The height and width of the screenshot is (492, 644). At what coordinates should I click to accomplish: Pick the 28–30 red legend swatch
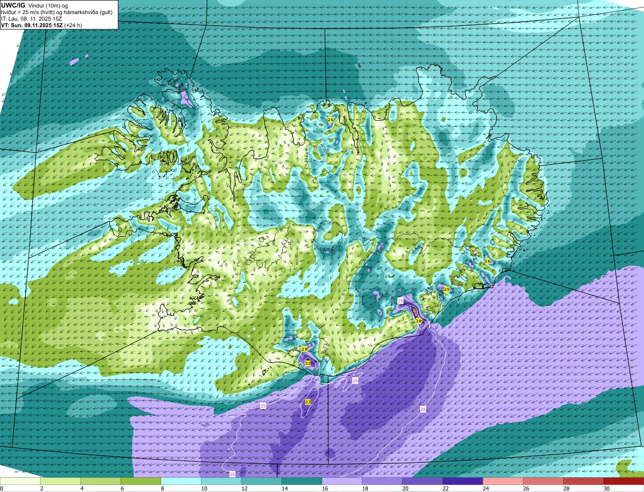[x=584, y=481]
